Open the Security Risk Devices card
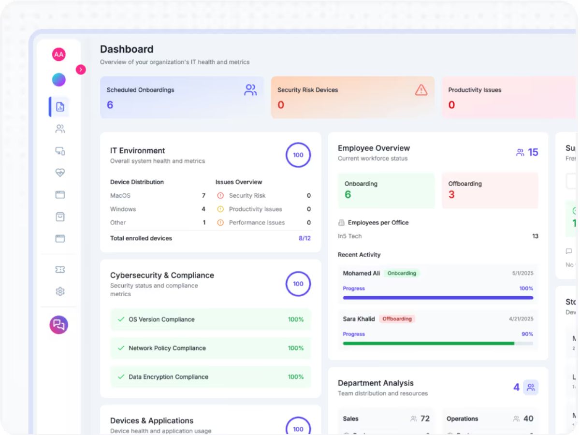The width and height of the screenshot is (580, 435). point(353,97)
